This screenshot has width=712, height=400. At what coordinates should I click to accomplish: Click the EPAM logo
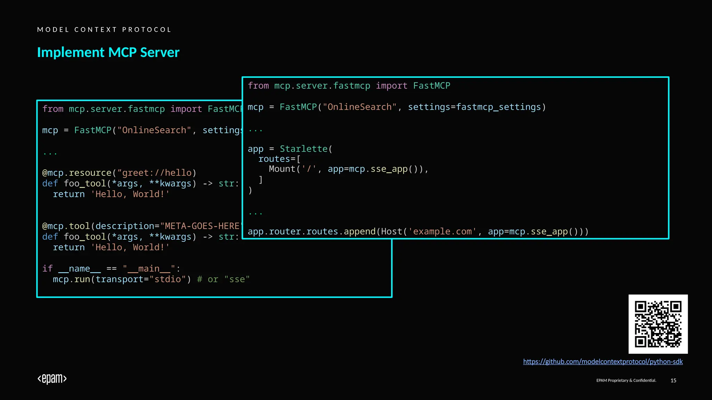point(52,378)
